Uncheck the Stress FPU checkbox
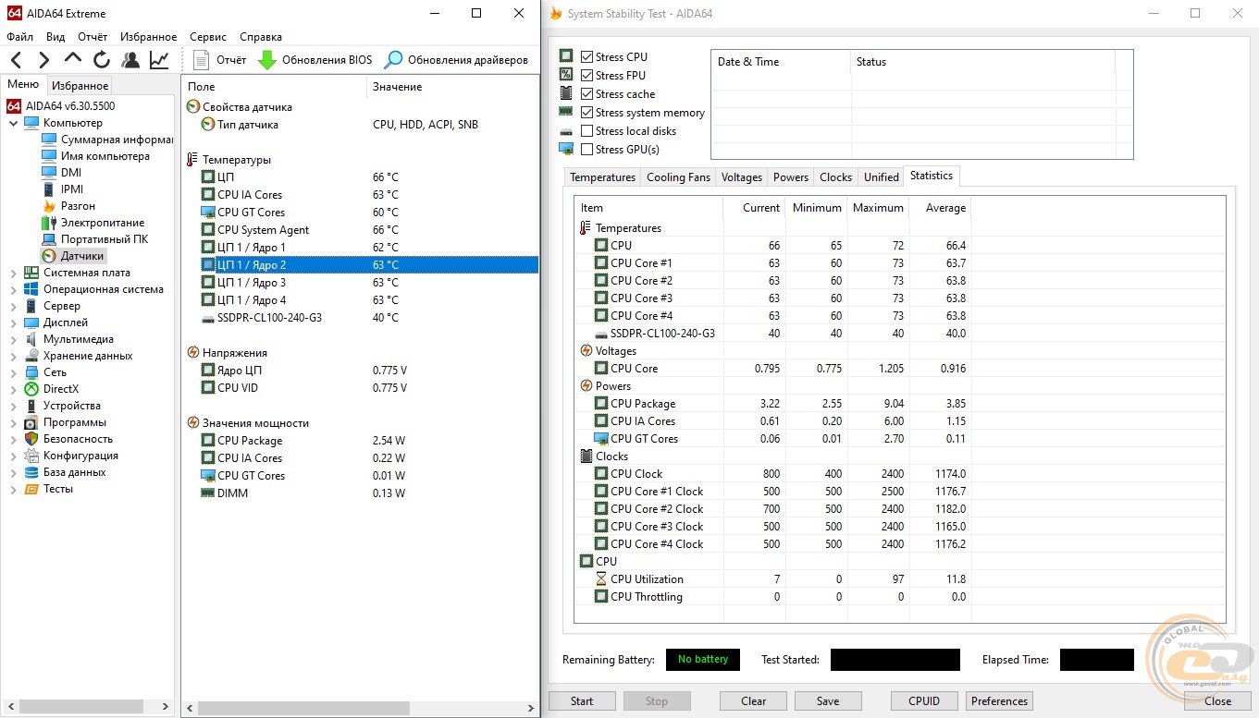This screenshot has width=1259, height=718. [586, 75]
